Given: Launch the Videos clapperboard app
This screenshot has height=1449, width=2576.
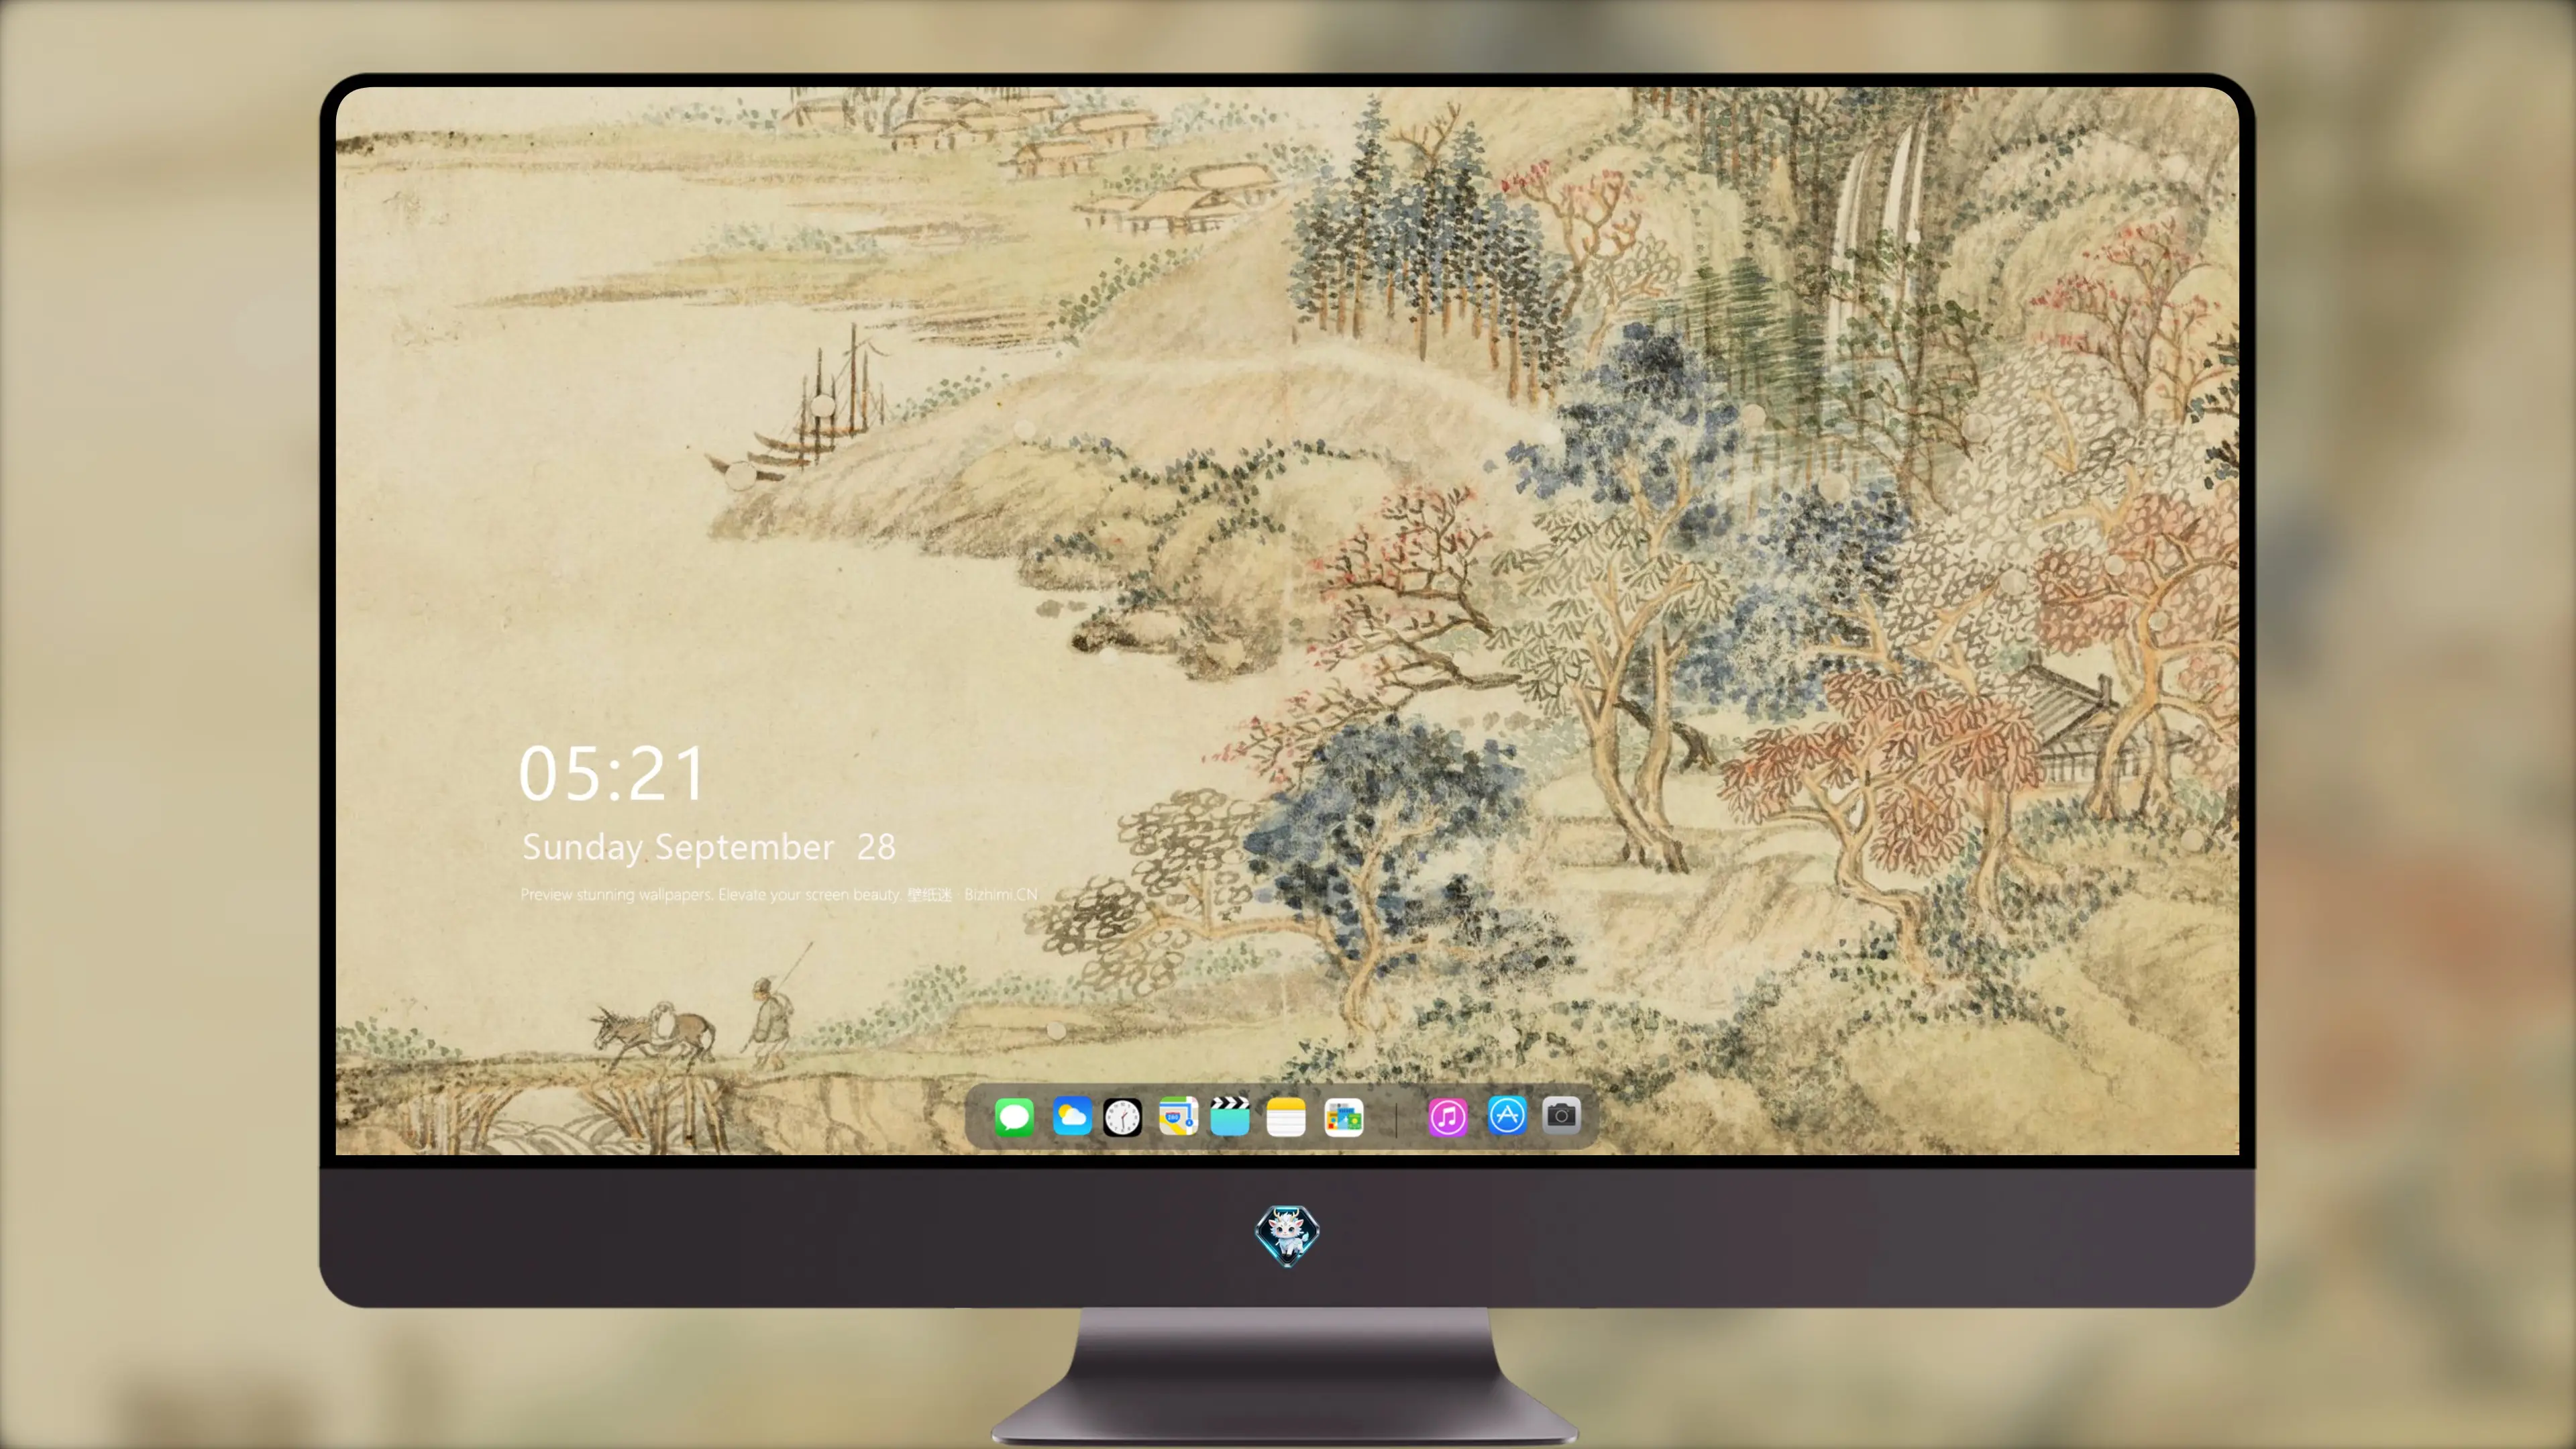Looking at the screenshot, I should click(1230, 1116).
